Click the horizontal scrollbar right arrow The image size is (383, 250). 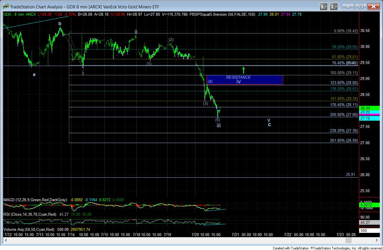377,240
